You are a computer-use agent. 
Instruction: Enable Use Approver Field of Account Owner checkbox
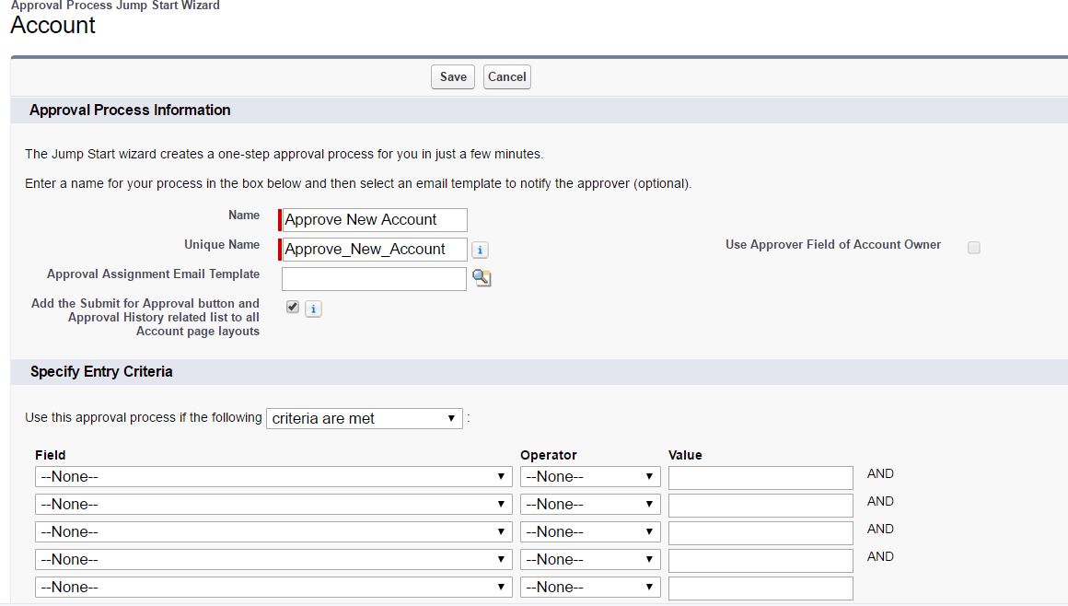point(973,248)
